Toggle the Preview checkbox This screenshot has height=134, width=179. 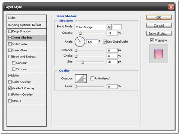tap(152, 40)
